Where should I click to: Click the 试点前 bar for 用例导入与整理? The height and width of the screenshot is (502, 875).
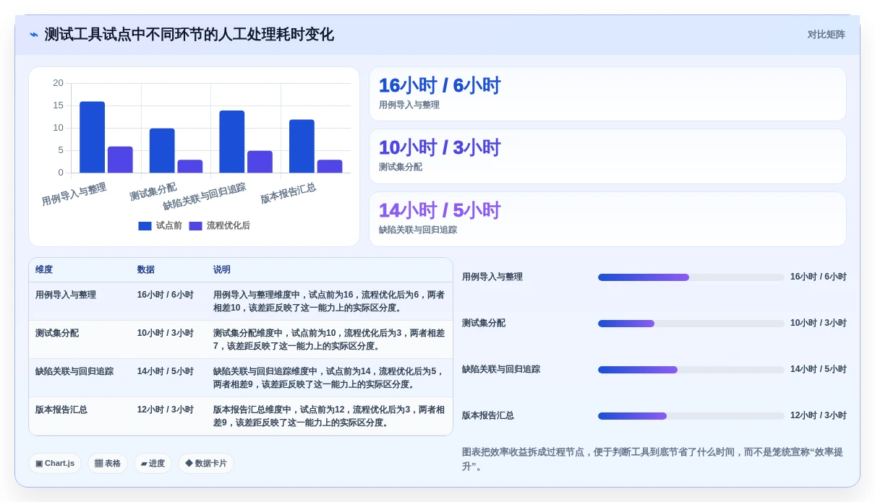[92, 137]
